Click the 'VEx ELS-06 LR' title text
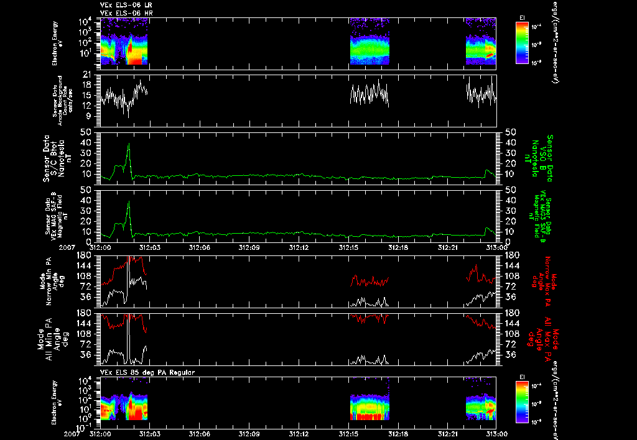 [x=126, y=5]
